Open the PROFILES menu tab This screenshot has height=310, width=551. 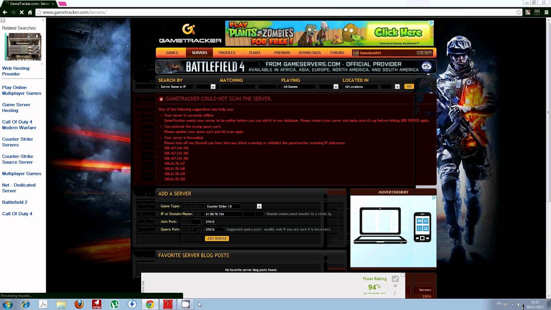pos(227,53)
